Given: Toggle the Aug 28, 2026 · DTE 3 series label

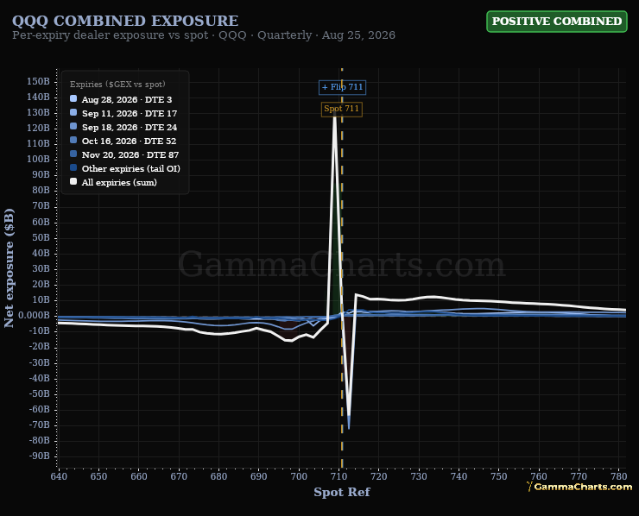Looking at the screenshot, I should click(127, 100).
